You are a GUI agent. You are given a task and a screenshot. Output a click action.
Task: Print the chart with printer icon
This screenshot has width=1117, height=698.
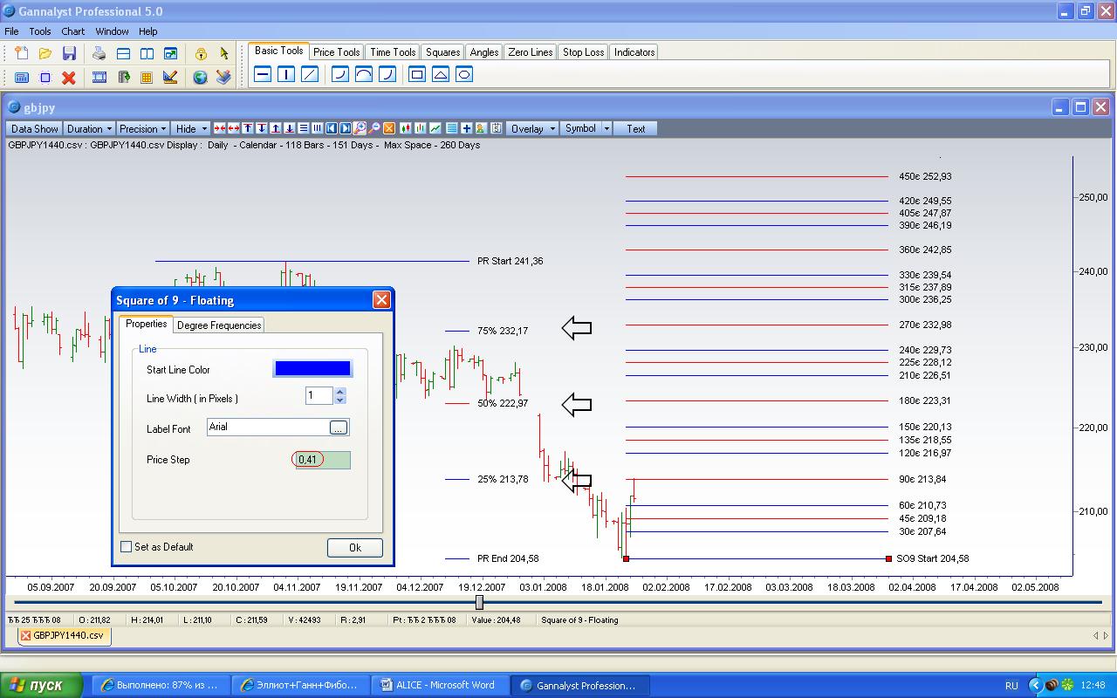(99, 53)
